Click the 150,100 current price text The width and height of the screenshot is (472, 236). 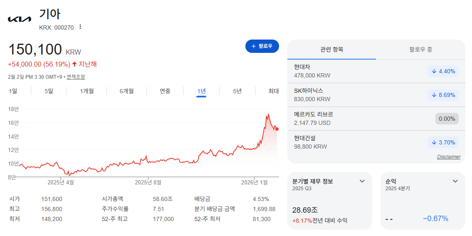pyautogui.click(x=35, y=50)
